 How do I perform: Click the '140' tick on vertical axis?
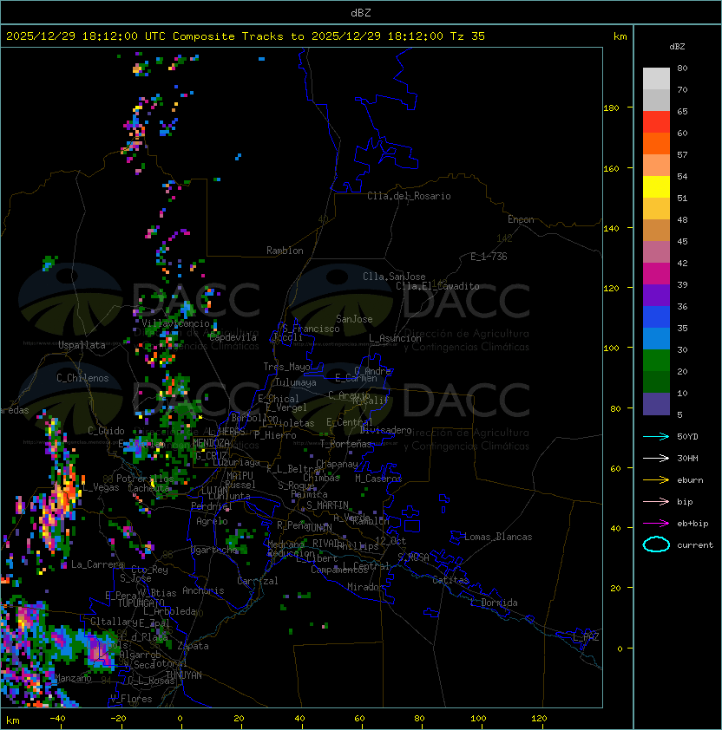point(611,229)
